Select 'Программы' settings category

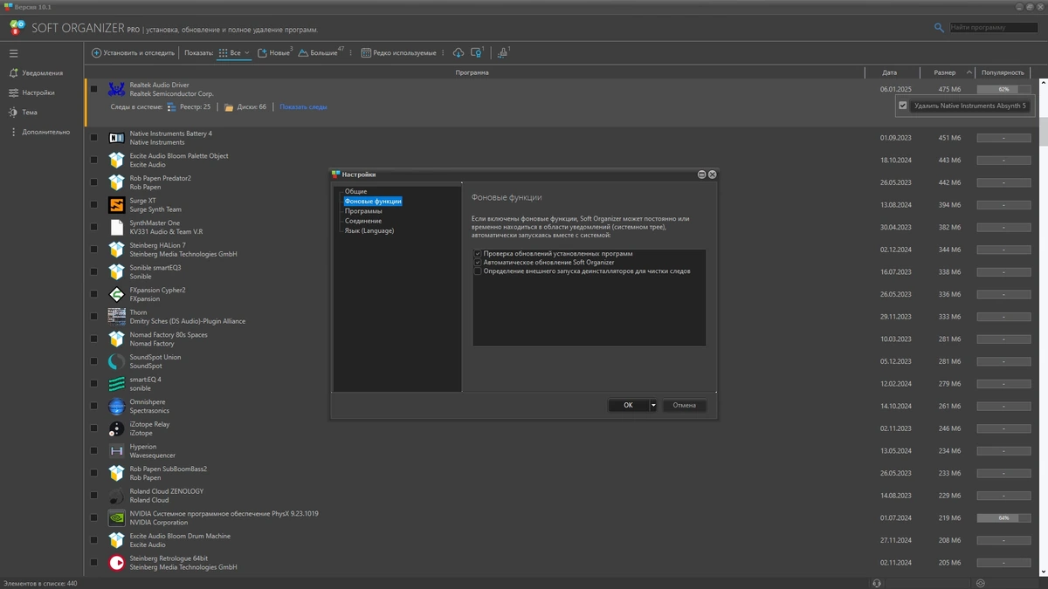tap(362, 211)
